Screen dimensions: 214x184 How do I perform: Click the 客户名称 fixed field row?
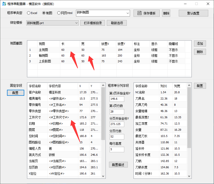(x=64, y=92)
